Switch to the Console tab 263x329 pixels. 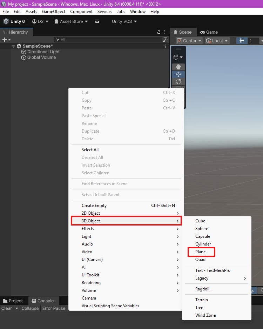coord(43,301)
